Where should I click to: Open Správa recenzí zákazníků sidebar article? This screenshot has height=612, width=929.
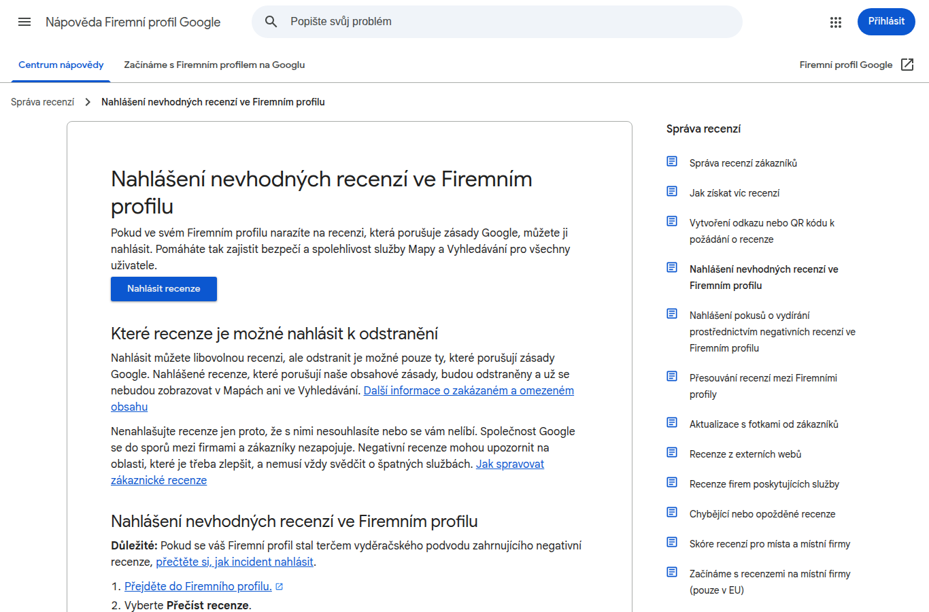coord(743,163)
